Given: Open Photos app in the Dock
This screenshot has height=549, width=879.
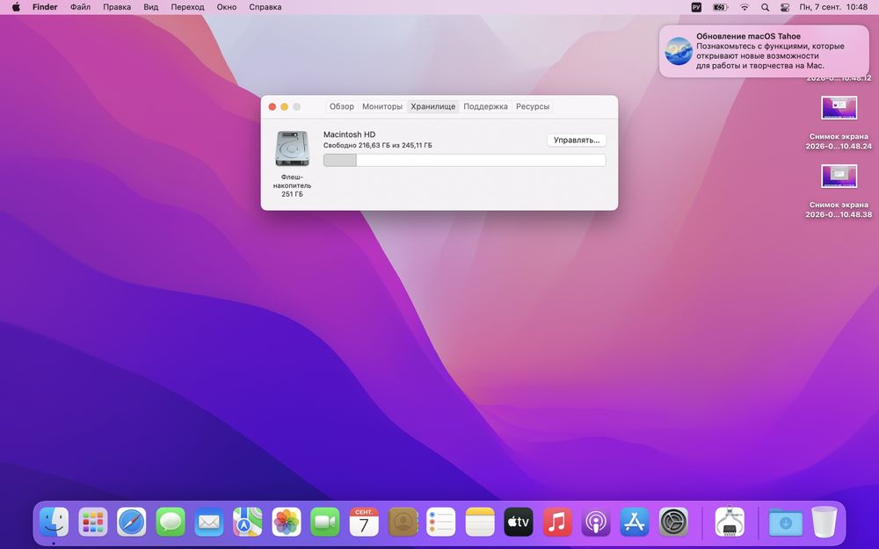Looking at the screenshot, I should (287, 522).
